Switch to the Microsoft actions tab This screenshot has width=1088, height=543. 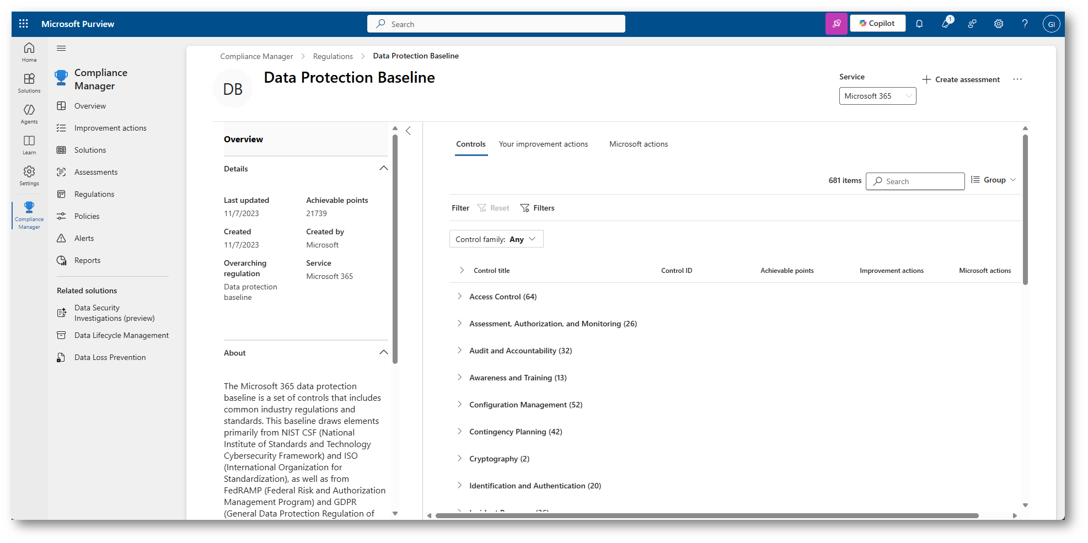(x=639, y=144)
